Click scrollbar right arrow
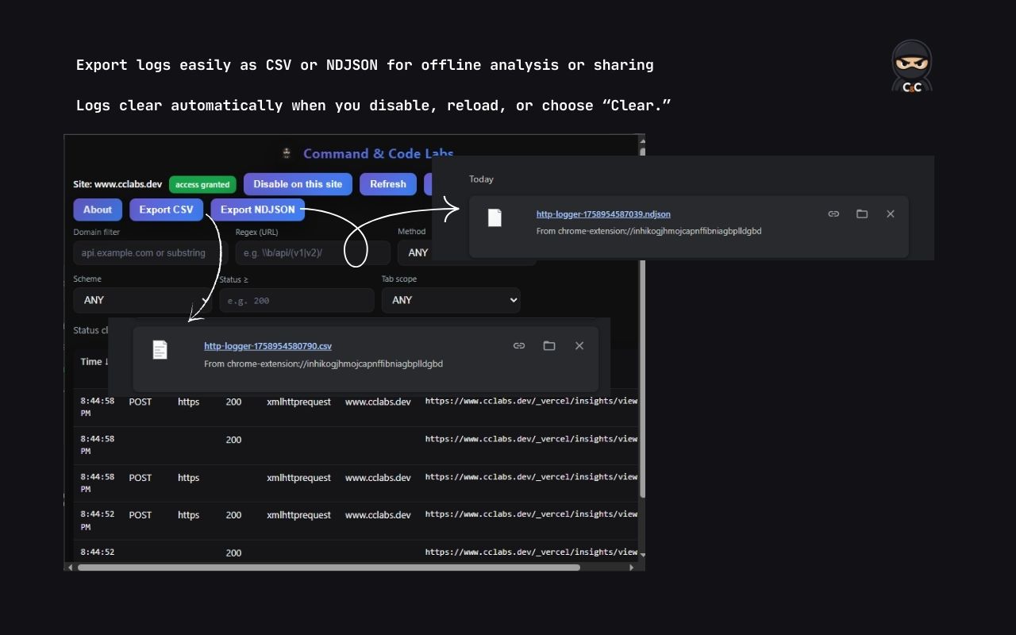The image size is (1016, 635). 632,567
